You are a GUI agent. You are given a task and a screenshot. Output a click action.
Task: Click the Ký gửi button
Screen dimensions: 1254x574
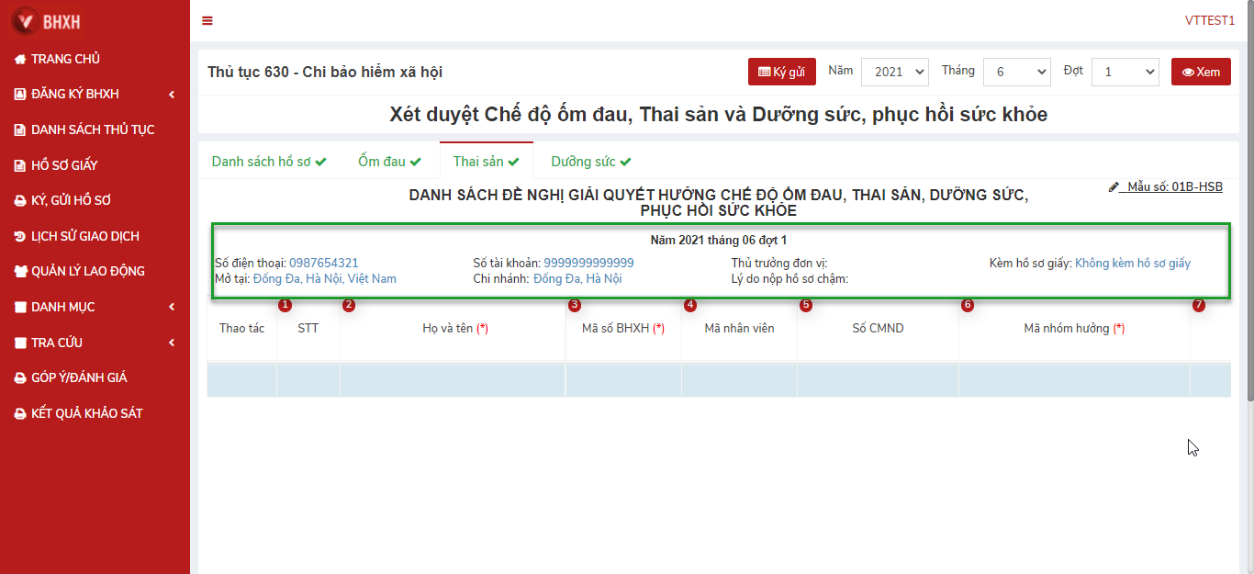coord(782,72)
